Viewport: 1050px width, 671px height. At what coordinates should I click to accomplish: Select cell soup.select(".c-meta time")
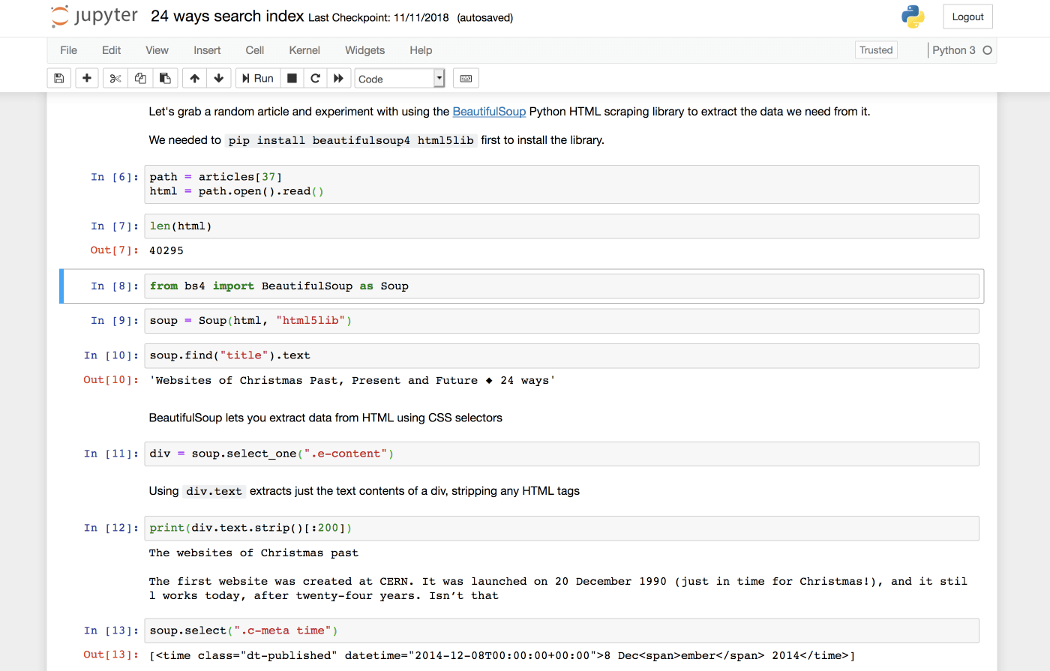pyautogui.click(x=562, y=631)
